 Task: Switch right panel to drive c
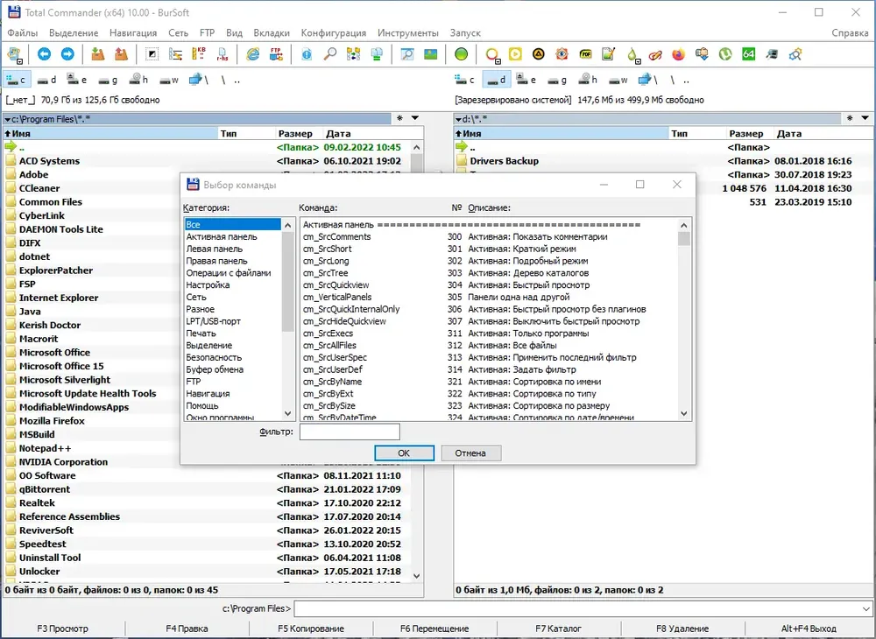click(x=465, y=81)
